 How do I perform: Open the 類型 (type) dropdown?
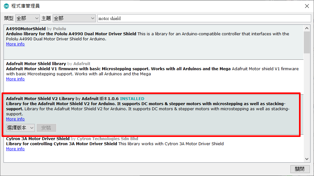tap(27, 18)
